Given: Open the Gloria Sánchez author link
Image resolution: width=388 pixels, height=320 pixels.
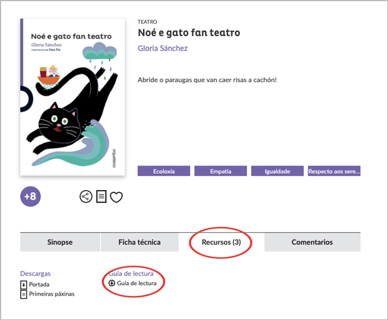Looking at the screenshot, I should coord(162,48).
